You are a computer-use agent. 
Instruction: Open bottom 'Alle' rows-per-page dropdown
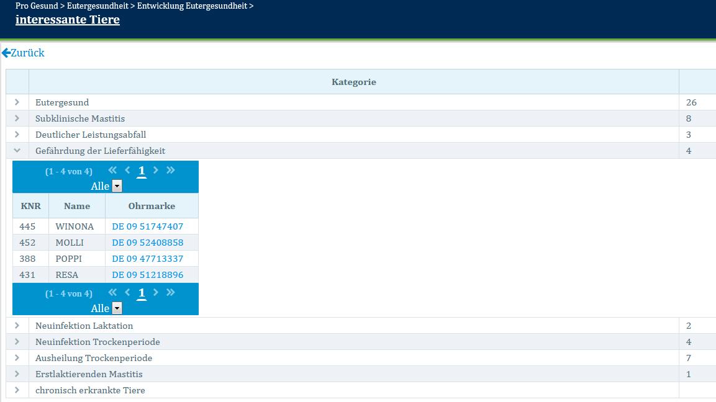(117, 308)
